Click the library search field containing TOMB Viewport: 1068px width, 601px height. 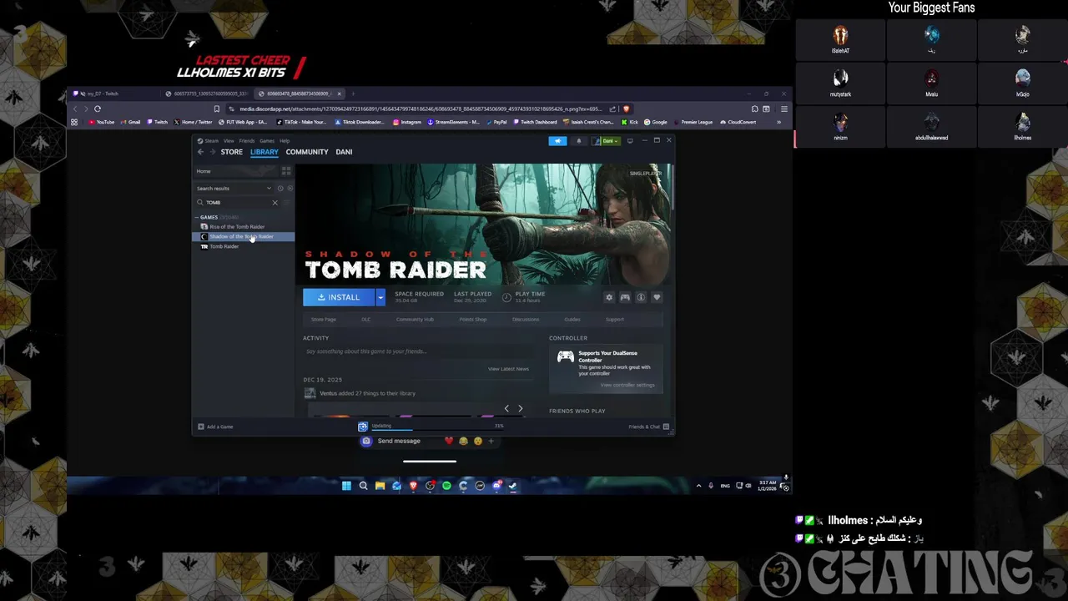pos(238,203)
